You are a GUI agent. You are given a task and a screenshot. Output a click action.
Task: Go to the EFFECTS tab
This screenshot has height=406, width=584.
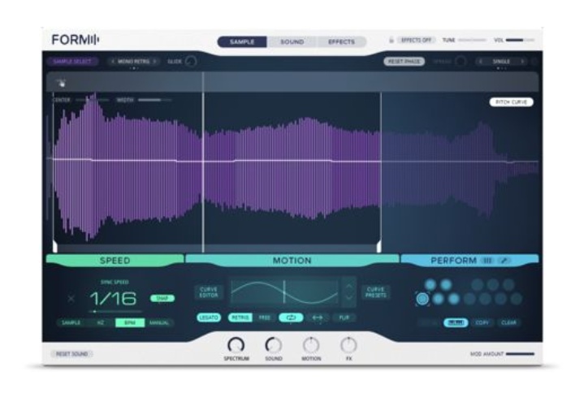click(341, 41)
